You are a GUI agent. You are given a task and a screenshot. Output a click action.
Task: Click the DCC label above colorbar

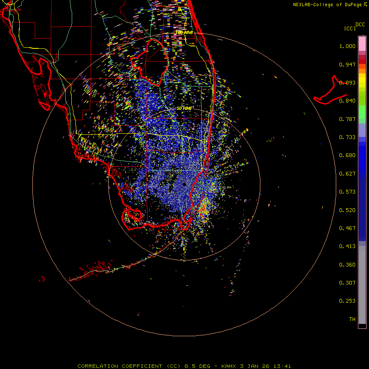pos(360,25)
